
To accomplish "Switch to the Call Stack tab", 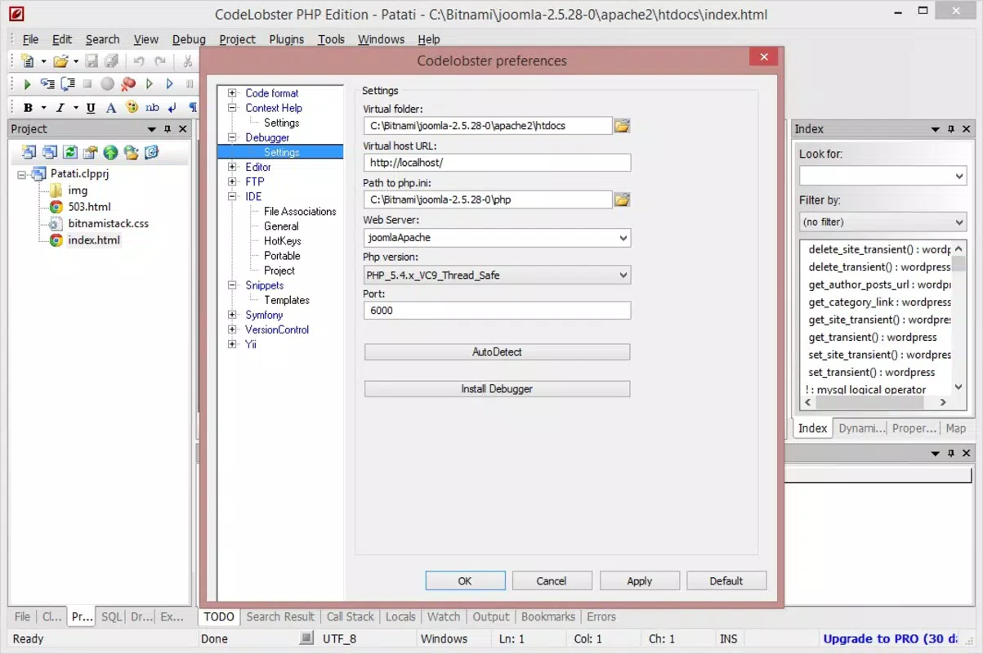I will pyautogui.click(x=350, y=617).
